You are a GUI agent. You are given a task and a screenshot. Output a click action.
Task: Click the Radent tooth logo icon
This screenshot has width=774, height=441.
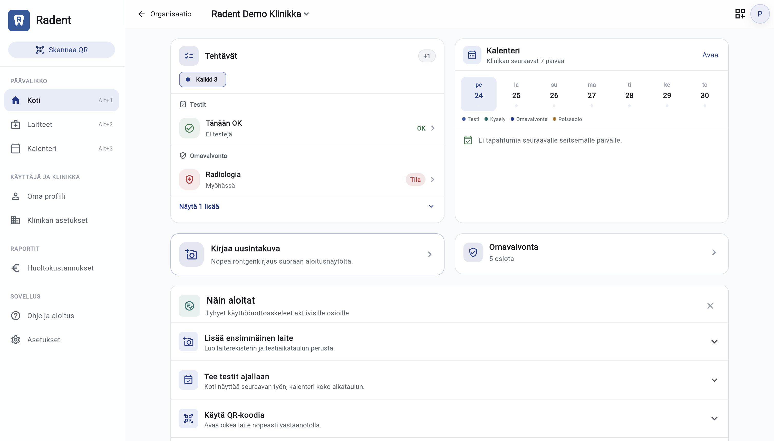click(19, 20)
